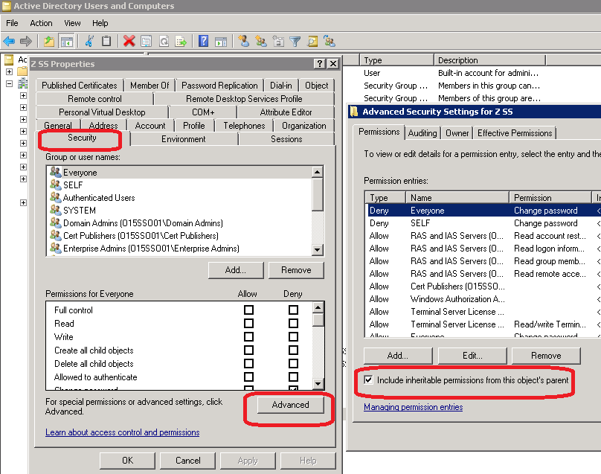Collapse the minus node in console tree
Image resolution: width=601 pixels, height=474 pixels.
click(10, 83)
